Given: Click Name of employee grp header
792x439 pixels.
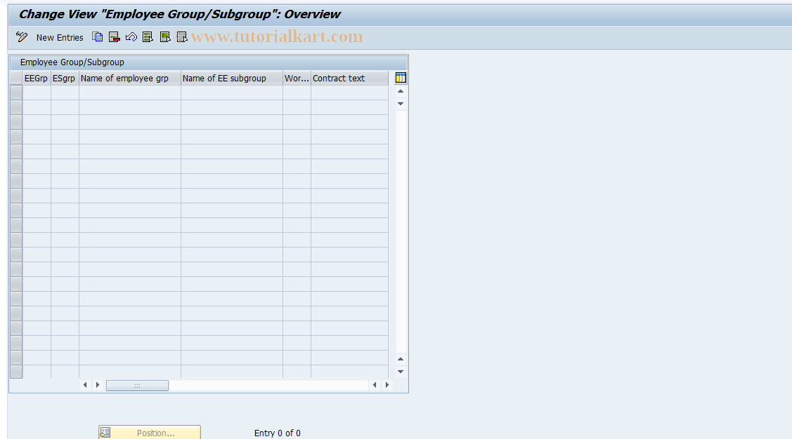Looking at the screenshot, I should [x=130, y=78].
